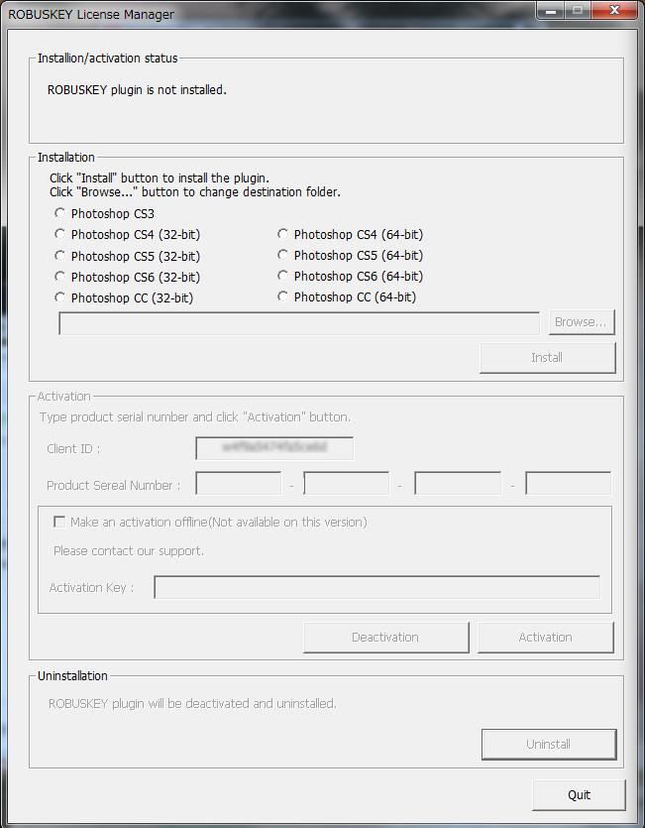
Task: Click the destination folder path field
Action: tap(299, 323)
